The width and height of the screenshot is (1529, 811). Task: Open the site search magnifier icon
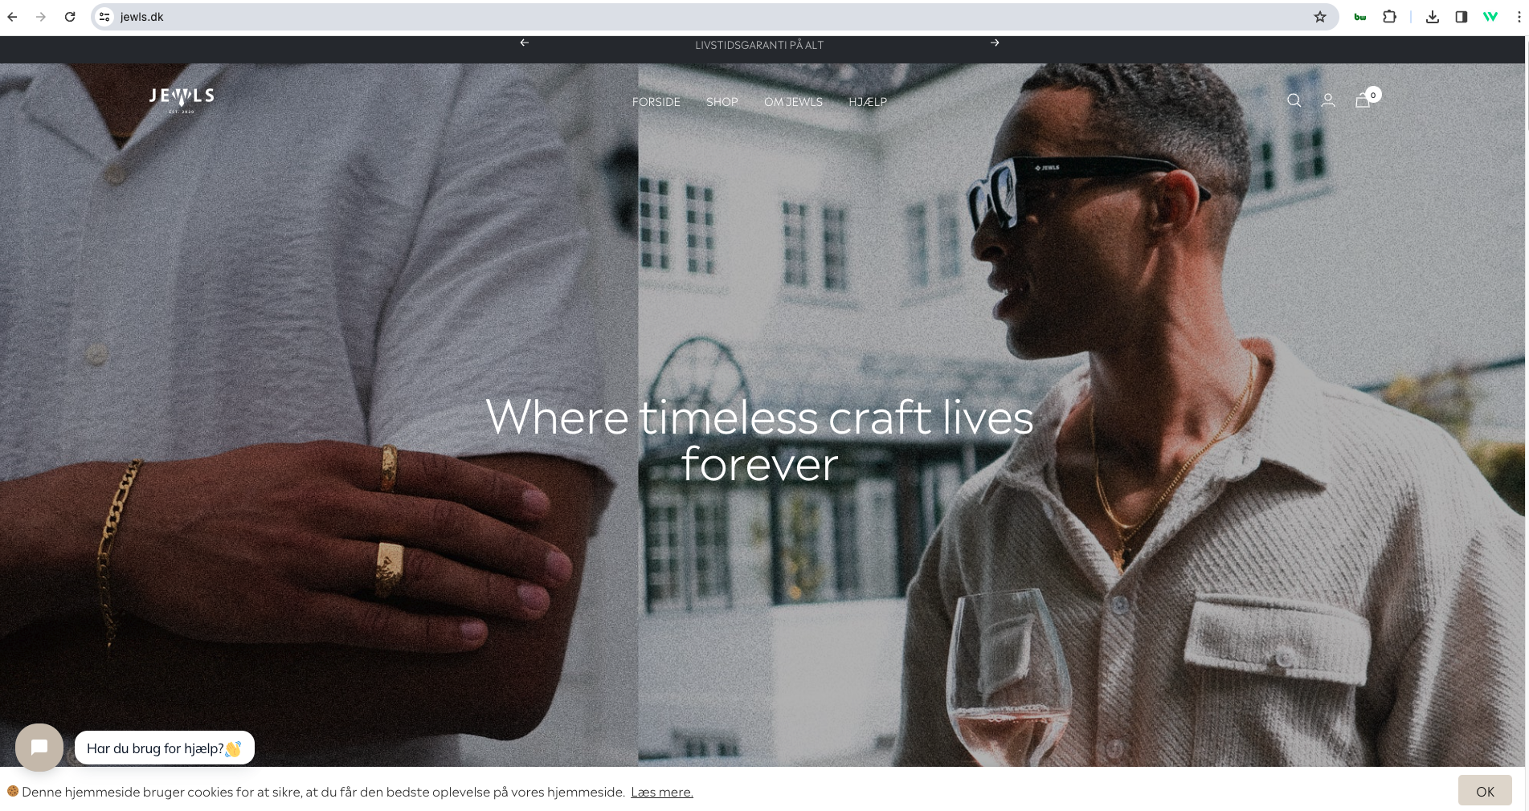(x=1294, y=100)
